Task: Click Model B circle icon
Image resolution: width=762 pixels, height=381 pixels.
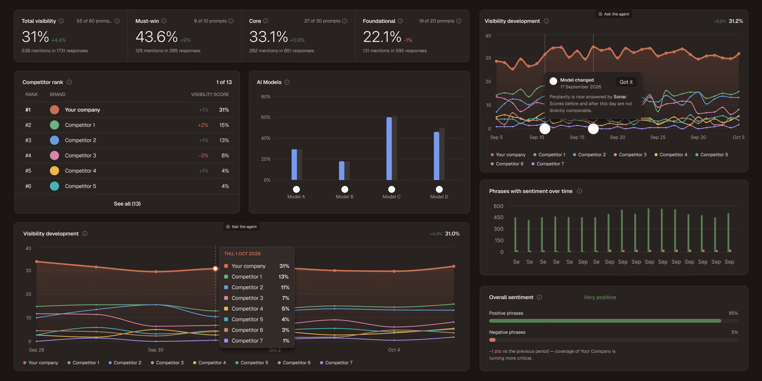Action: [x=345, y=189]
